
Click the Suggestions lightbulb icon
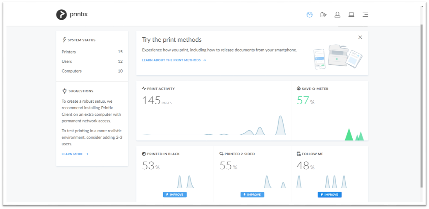click(x=65, y=91)
